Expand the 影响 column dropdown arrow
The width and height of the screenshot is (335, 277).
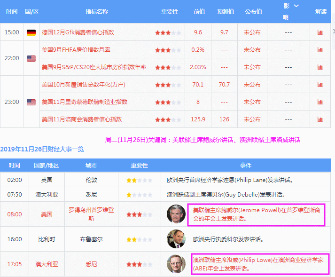coord(296,6)
